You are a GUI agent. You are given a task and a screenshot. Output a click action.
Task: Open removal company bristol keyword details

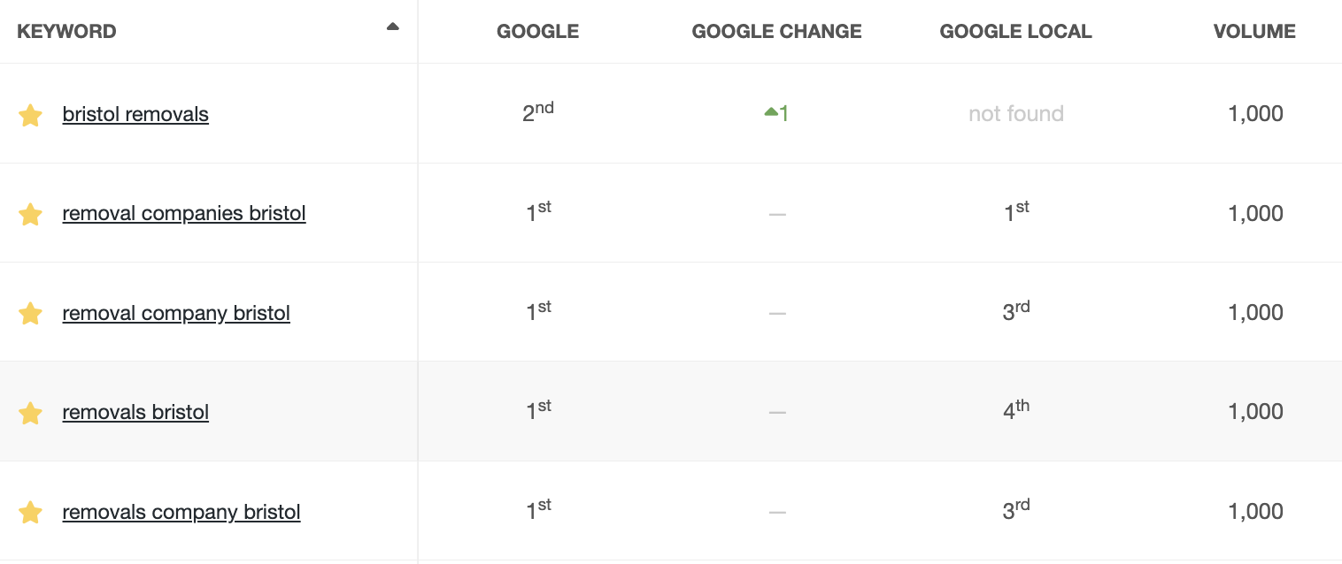(176, 313)
